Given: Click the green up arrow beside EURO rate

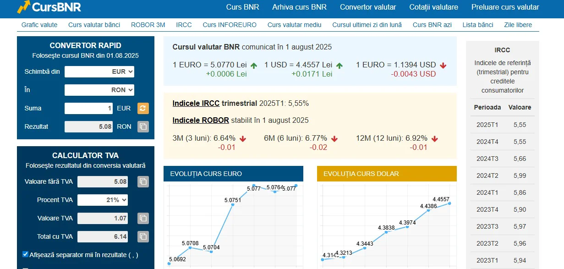Looking at the screenshot, I should [x=254, y=66].
